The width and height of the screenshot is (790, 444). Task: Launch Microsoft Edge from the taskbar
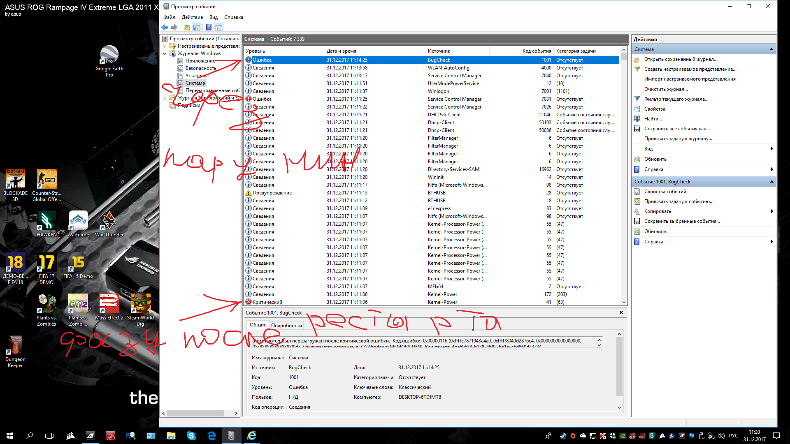(211, 436)
